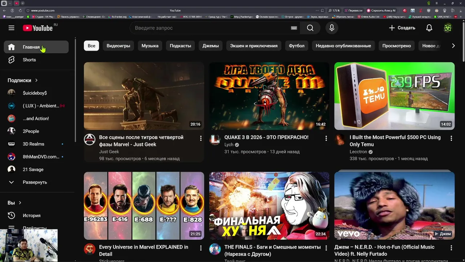
Task: Expand the Вы section arrow
Action: click(20, 203)
